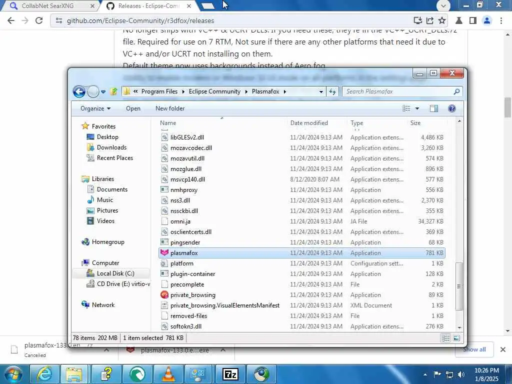Click the Change your view icon
The width and height of the screenshot is (512, 384).
pos(406,108)
